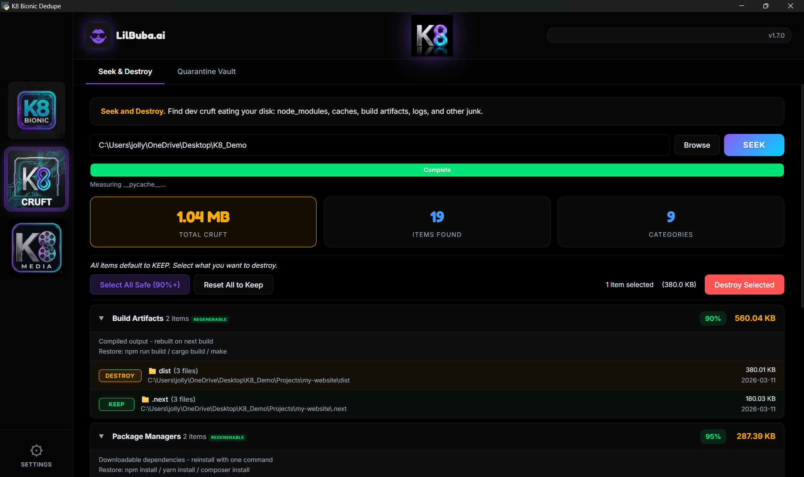Browse for a different folder
Image resolution: width=804 pixels, height=477 pixels.
696,145
